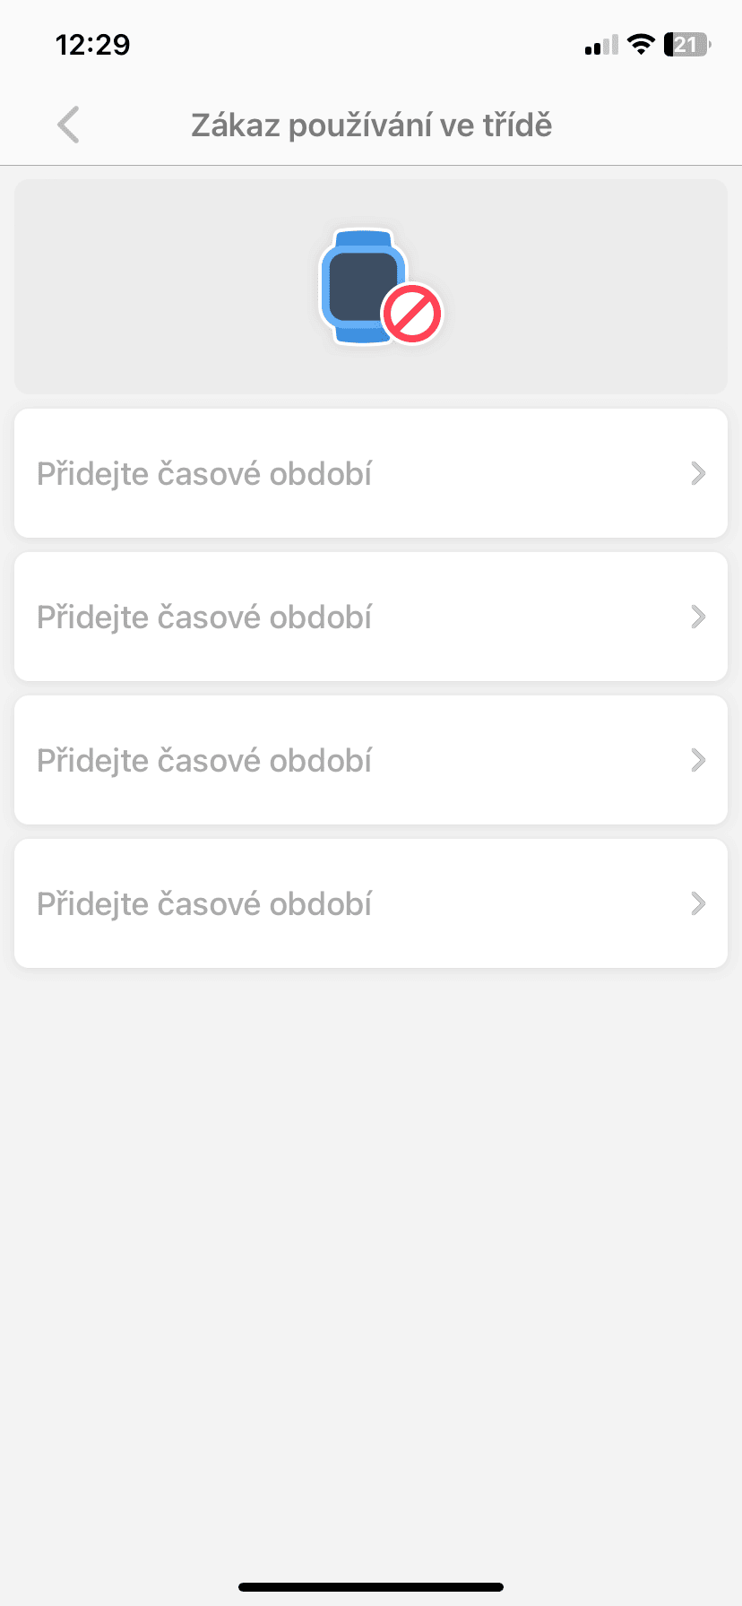Screen dimensions: 742x1606
Task: Open first "Přidejte časové období" row text
Action: point(204,474)
